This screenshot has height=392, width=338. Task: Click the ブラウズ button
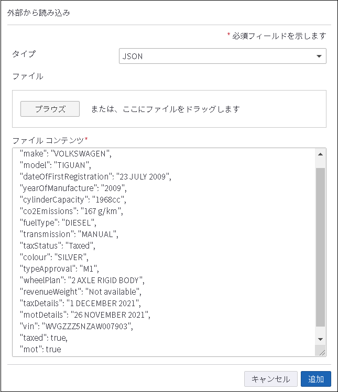coord(50,109)
